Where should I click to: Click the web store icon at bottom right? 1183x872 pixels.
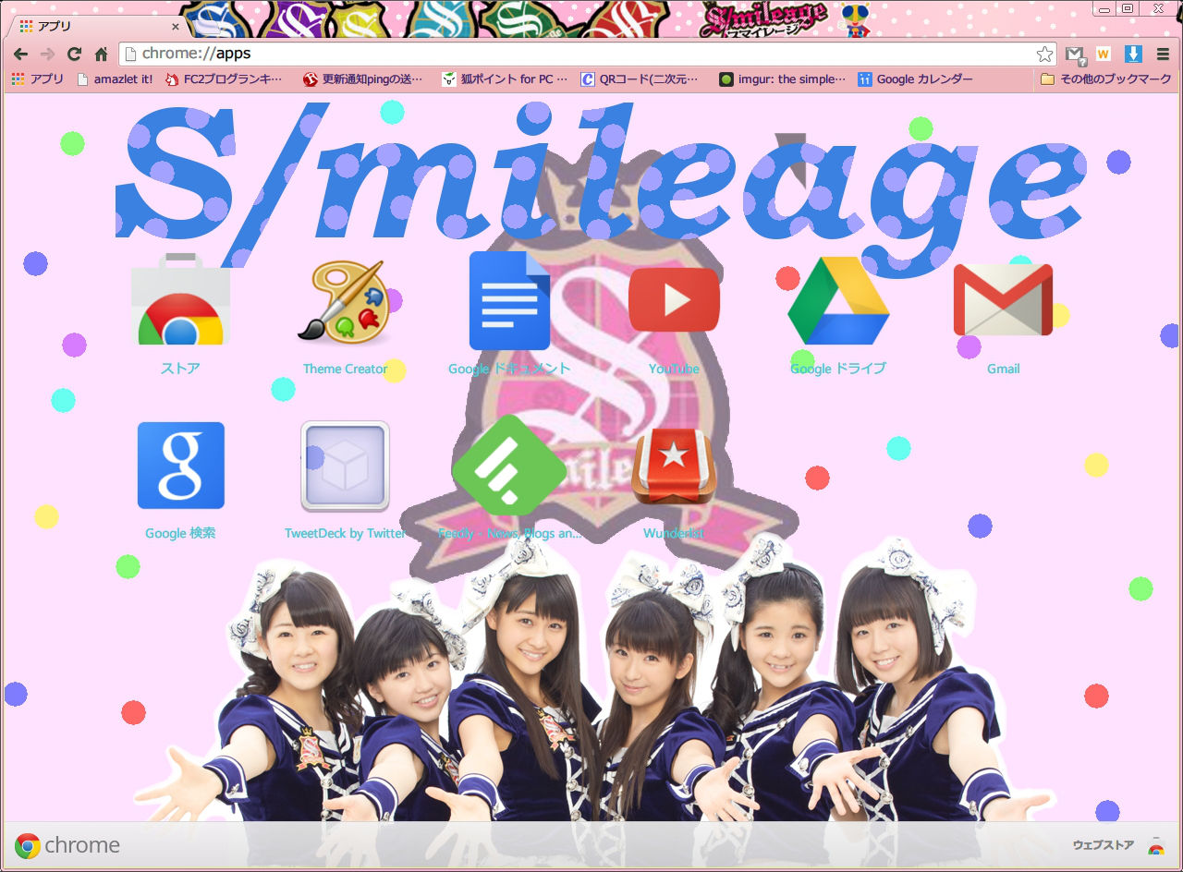[x=1156, y=845]
